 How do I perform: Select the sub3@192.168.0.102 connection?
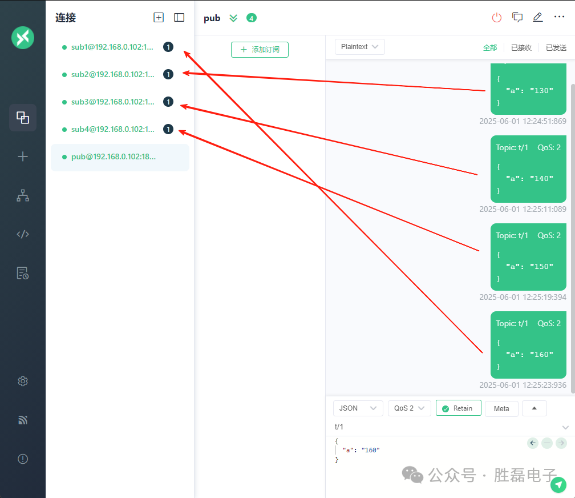tap(120, 102)
